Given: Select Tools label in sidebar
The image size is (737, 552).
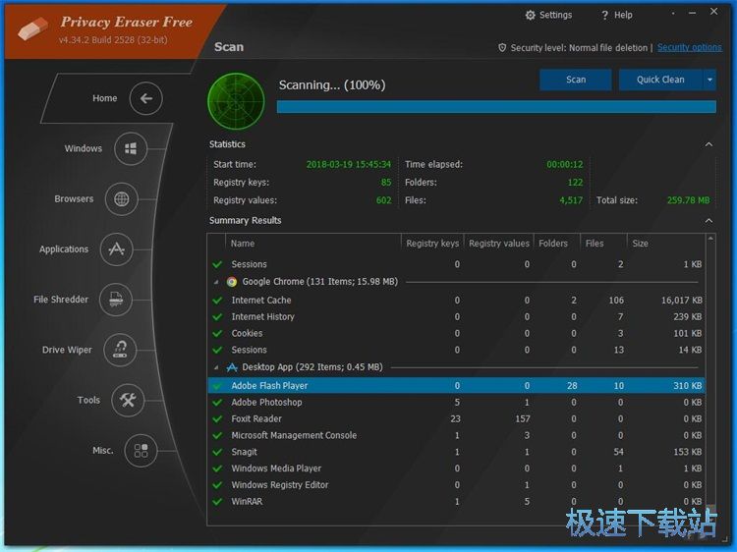Looking at the screenshot, I should [x=88, y=400].
